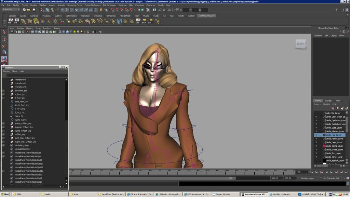Toggle visibility of Linda_Joints_Layer
The width and height of the screenshot is (350, 197).
(316, 146)
